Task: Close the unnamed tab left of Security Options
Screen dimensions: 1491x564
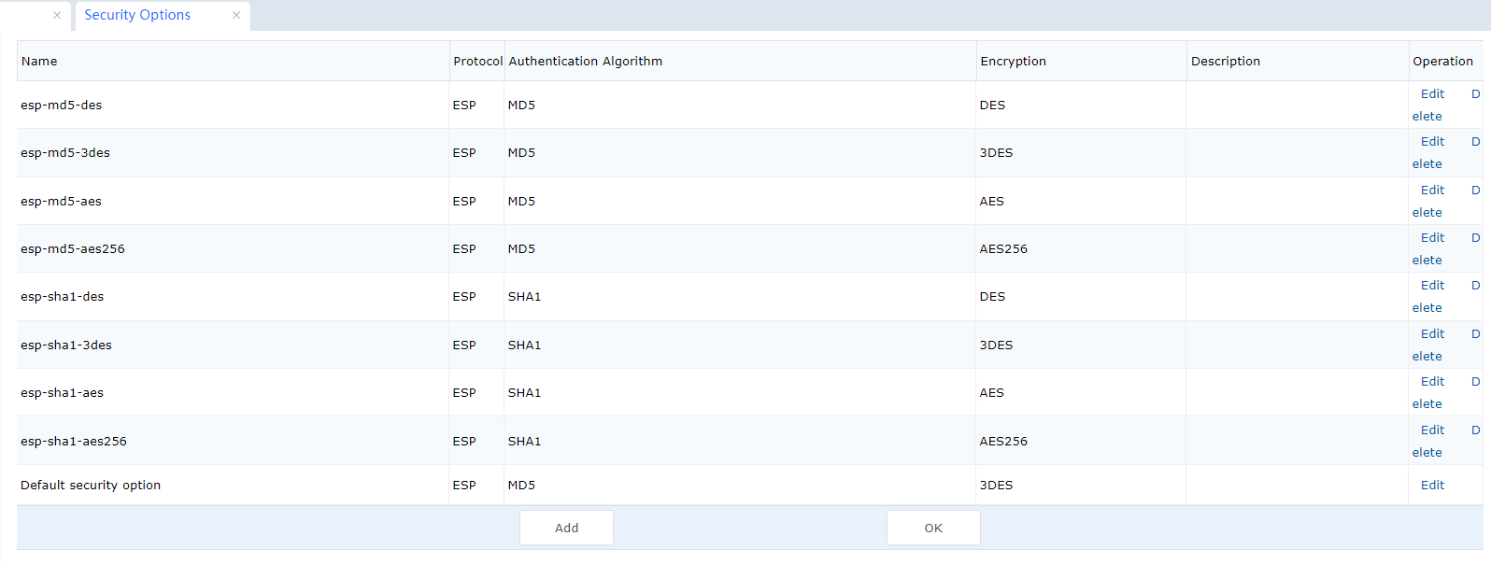Action: (57, 15)
